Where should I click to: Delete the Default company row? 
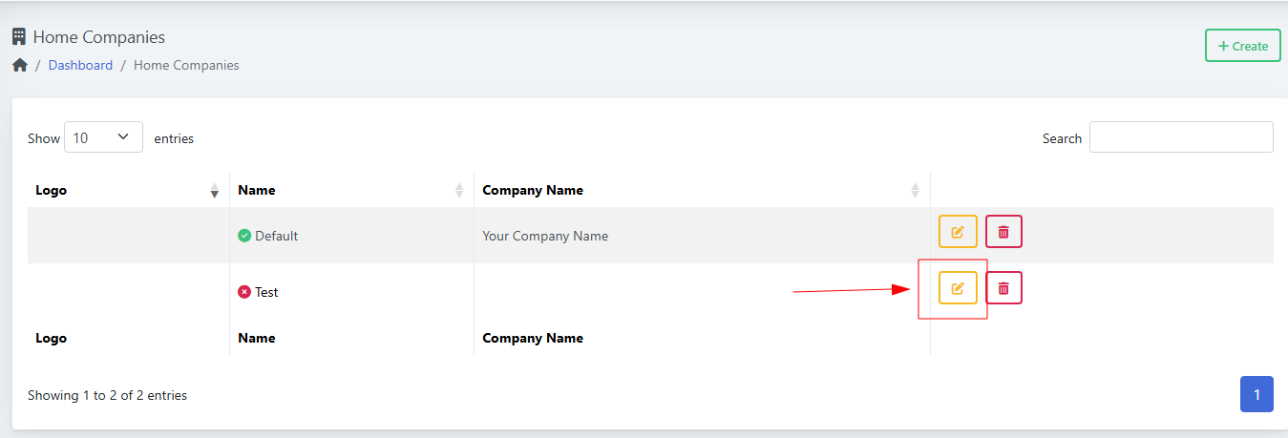[1003, 232]
